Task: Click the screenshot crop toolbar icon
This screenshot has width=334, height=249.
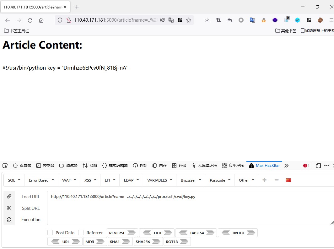Action: [x=218, y=20]
